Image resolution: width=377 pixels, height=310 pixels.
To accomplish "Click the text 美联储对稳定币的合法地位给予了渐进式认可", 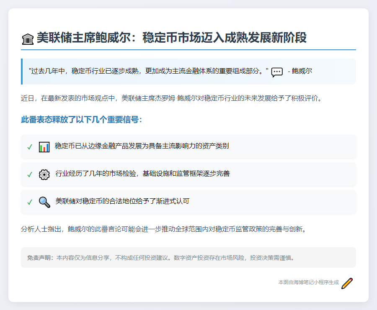I will coord(122,201).
